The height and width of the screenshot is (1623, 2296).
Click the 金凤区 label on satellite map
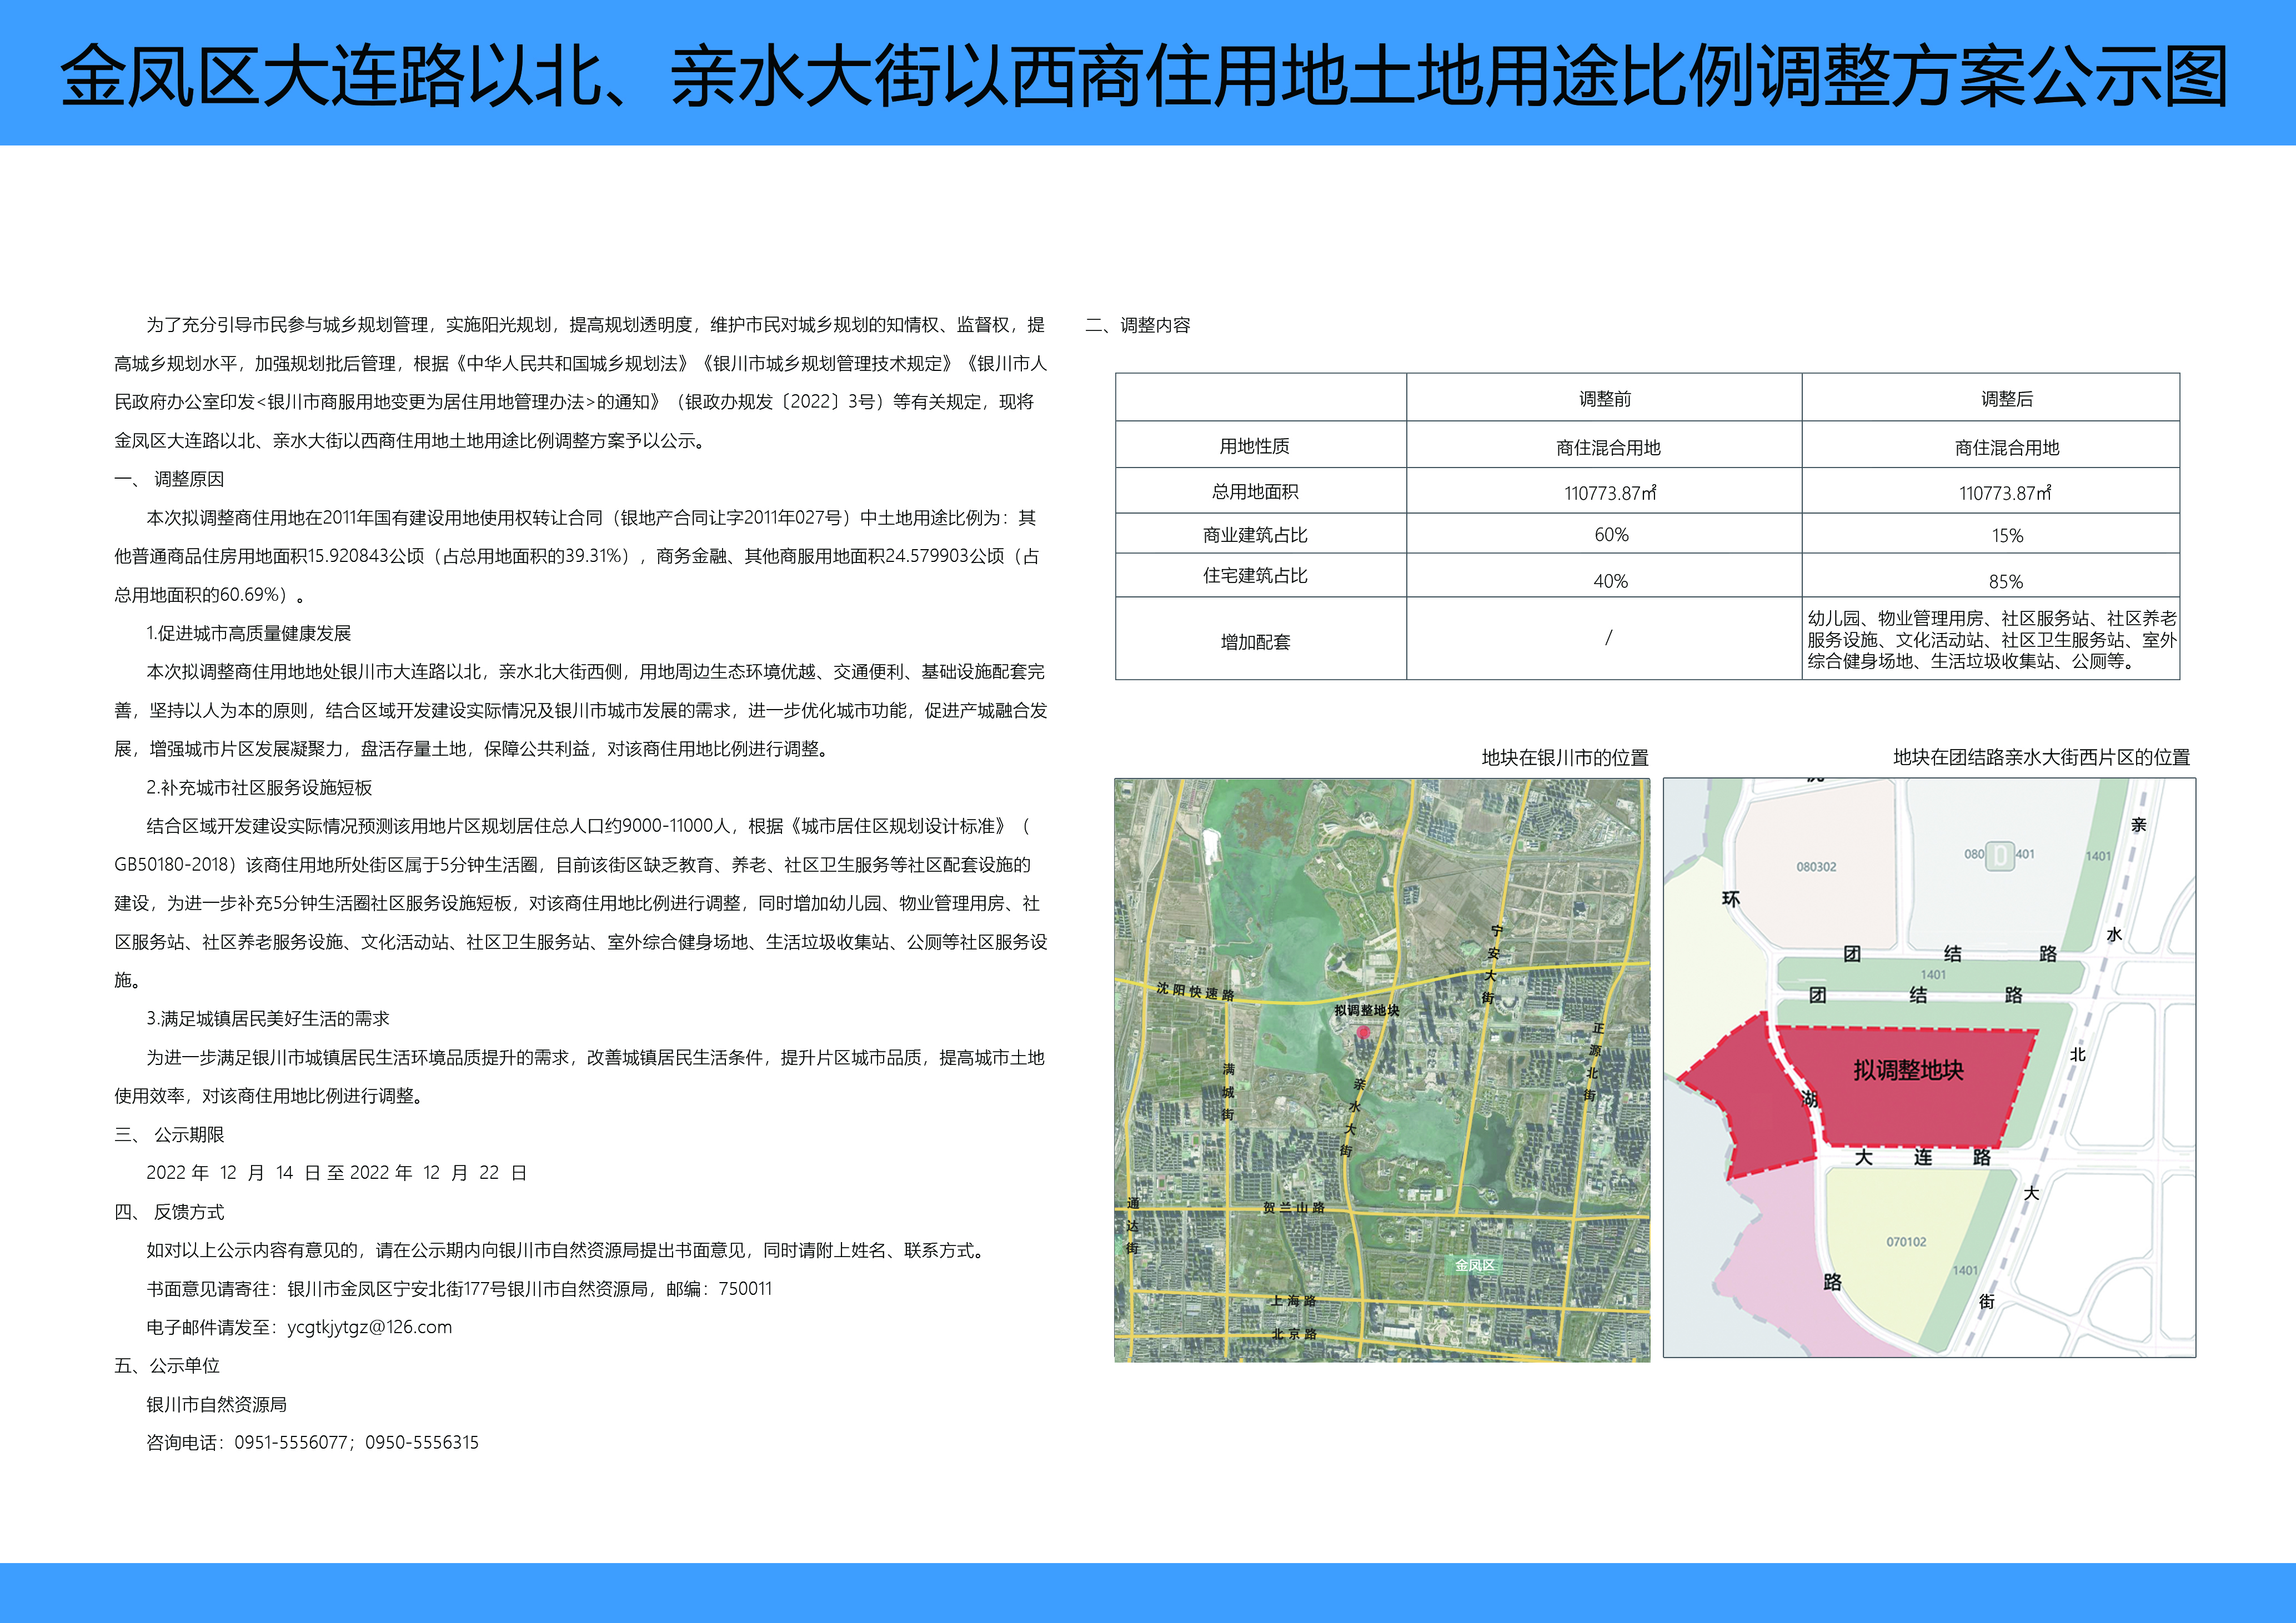(x=1474, y=1265)
